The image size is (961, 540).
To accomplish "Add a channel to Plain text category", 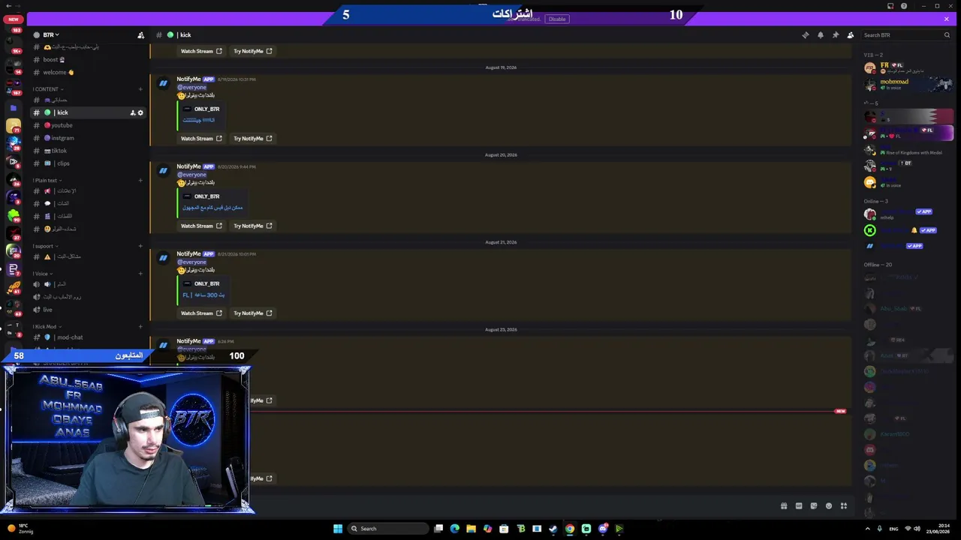I will 140,180.
